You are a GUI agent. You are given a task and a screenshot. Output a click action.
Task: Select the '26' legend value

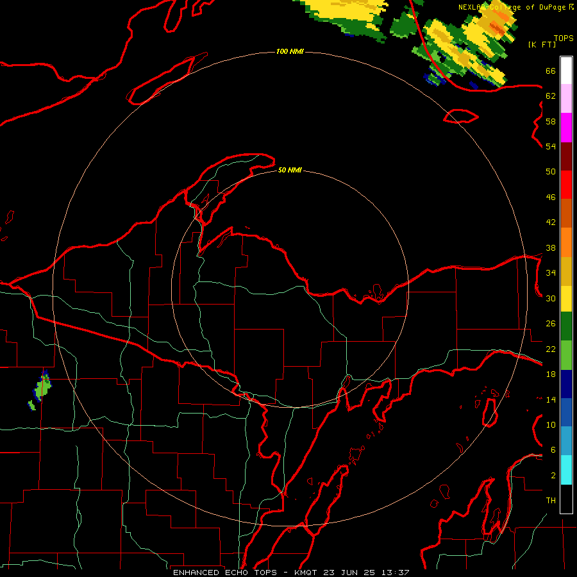pyautogui.click(x=551, y=324)
